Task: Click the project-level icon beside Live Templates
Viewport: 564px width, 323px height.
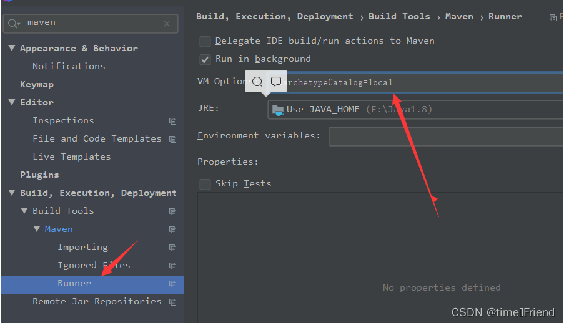Action: [172, 157]
